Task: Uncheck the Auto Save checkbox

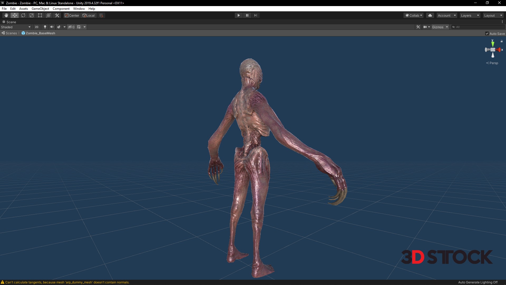Action: pyautogui.click(x=487, y=34)
